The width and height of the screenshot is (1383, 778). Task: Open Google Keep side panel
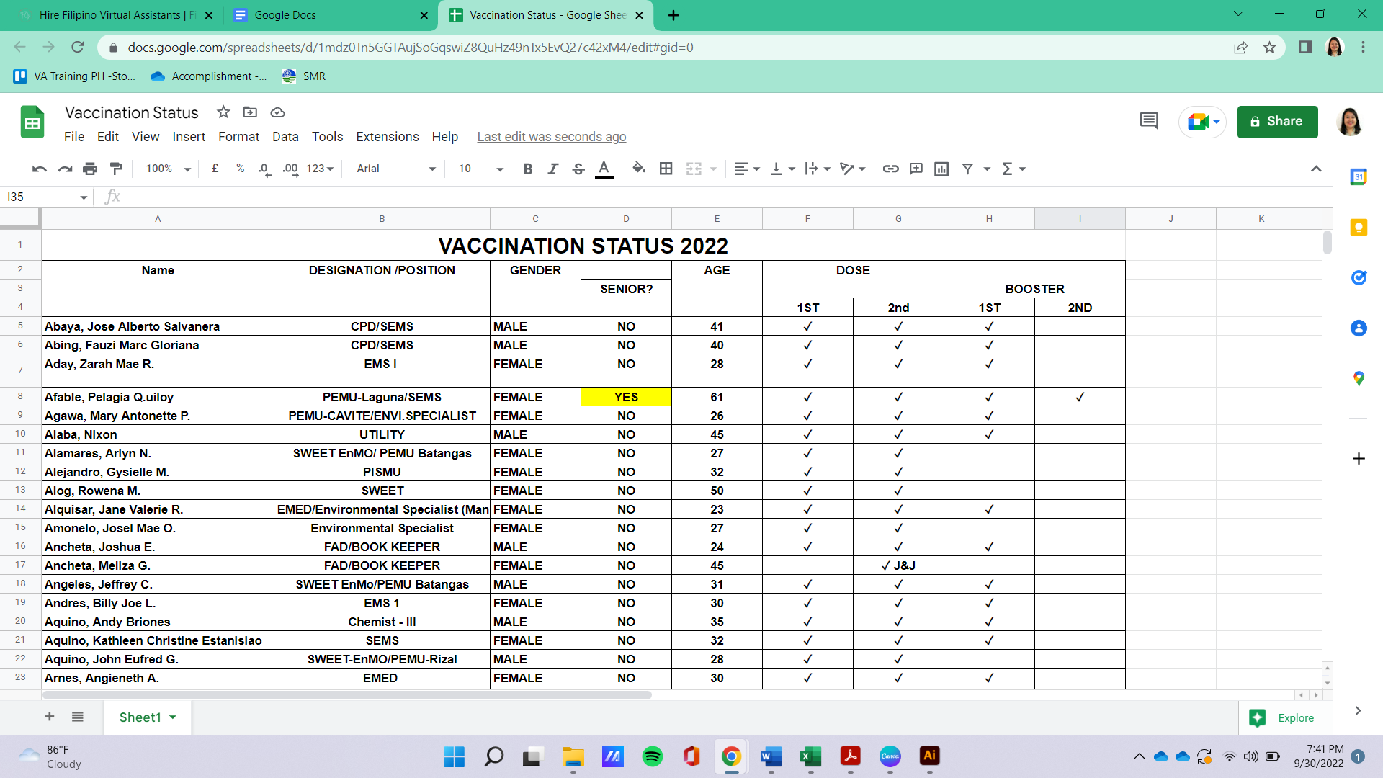pyautogui.click(x=1359, y=228)
